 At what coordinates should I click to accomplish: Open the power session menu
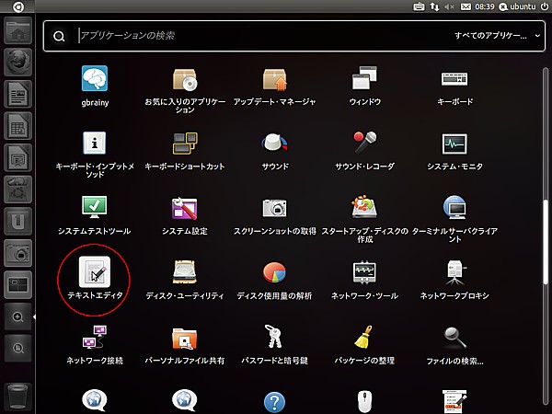pyautogui.click(x=545, y=6)
